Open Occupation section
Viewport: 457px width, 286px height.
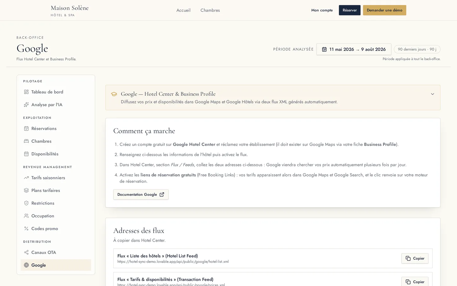coord(56,216)
